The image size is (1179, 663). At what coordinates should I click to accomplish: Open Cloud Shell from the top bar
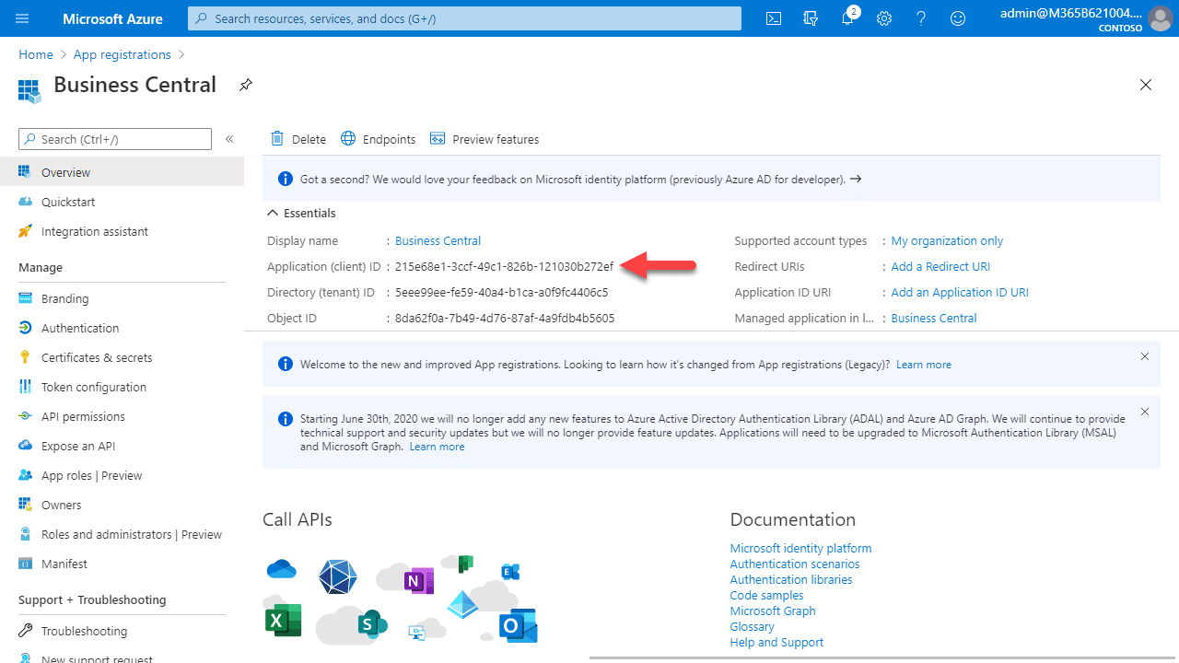point(774,18)
